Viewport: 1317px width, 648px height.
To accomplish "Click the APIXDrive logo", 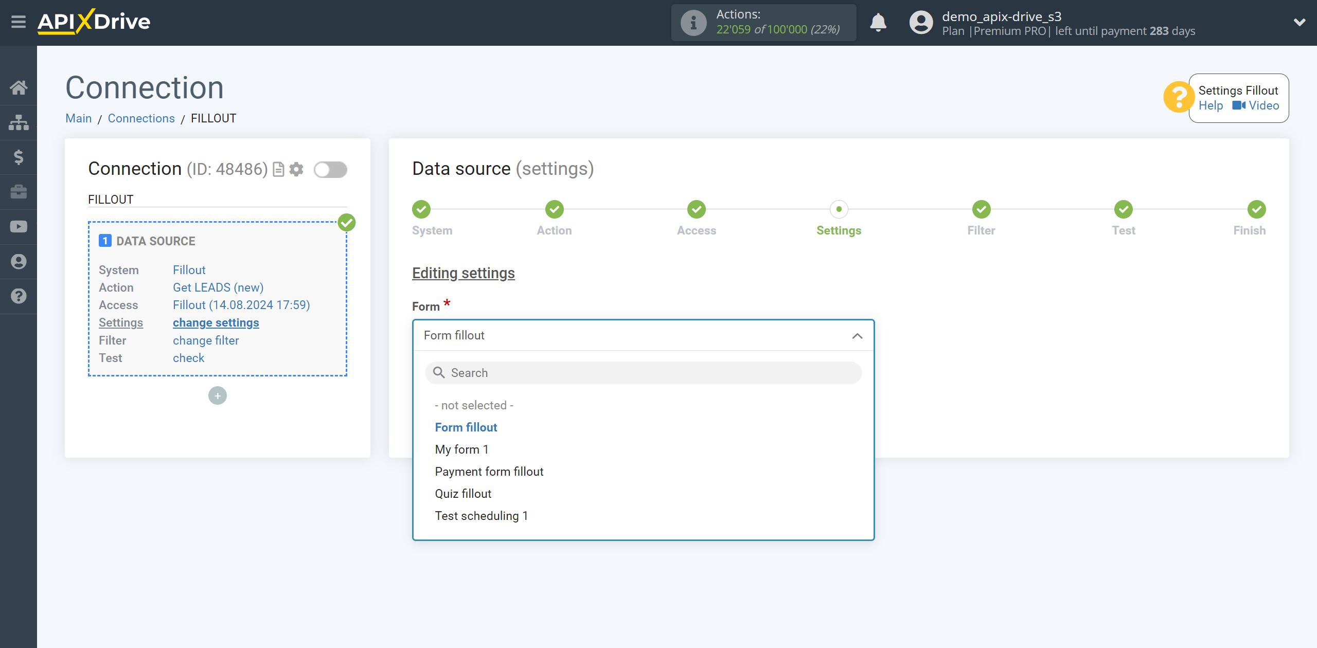I will (x=94, y=22).
